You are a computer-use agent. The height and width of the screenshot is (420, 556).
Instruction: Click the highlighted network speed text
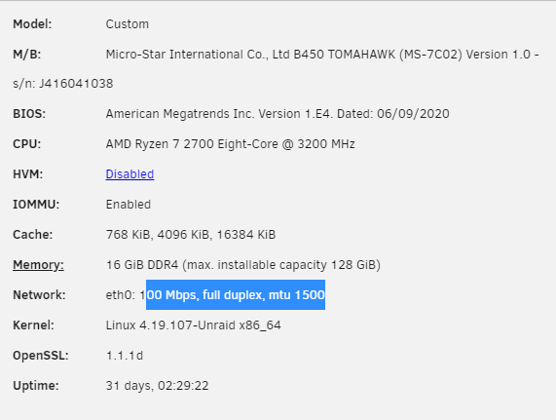236,295
